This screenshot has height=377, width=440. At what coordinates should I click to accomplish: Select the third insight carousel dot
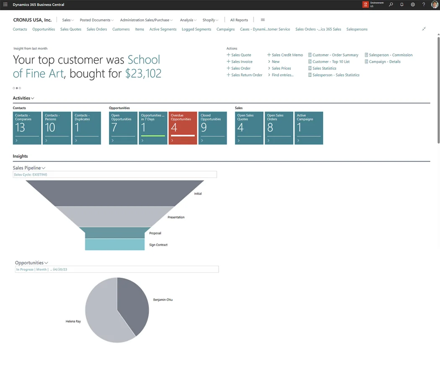tap(20, 88)
